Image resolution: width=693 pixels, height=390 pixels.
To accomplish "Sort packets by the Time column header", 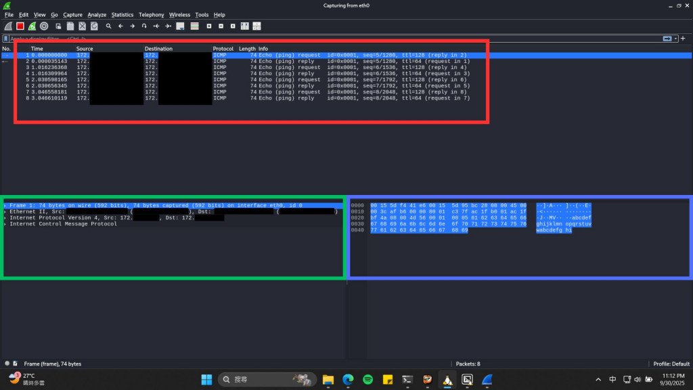I will pyautogui.click(x=37, y=49).
